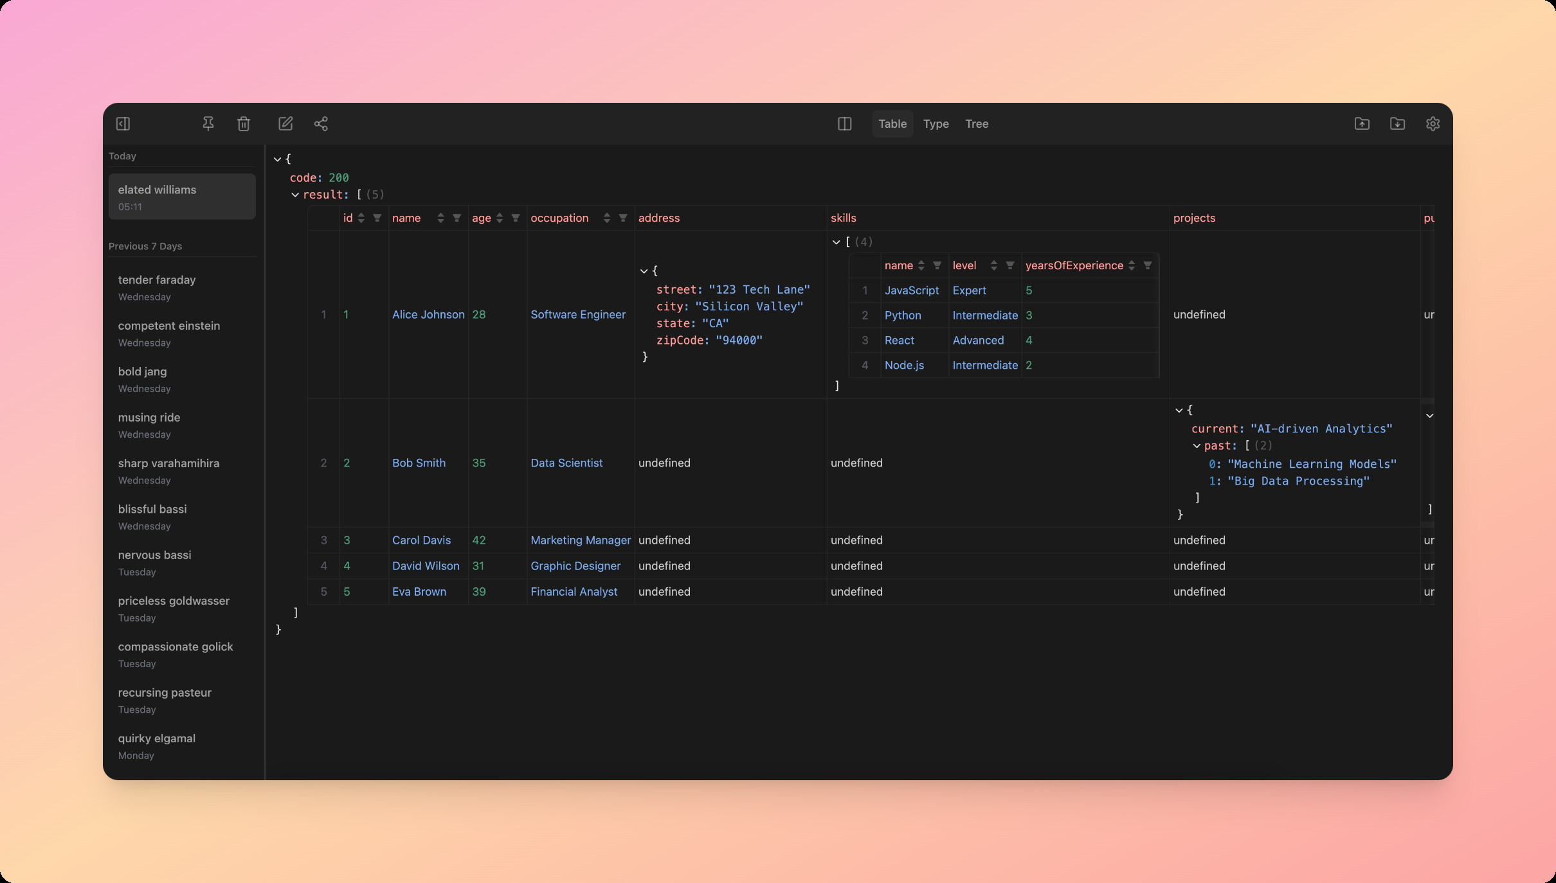Filter the occupation column

click(622, 219)
